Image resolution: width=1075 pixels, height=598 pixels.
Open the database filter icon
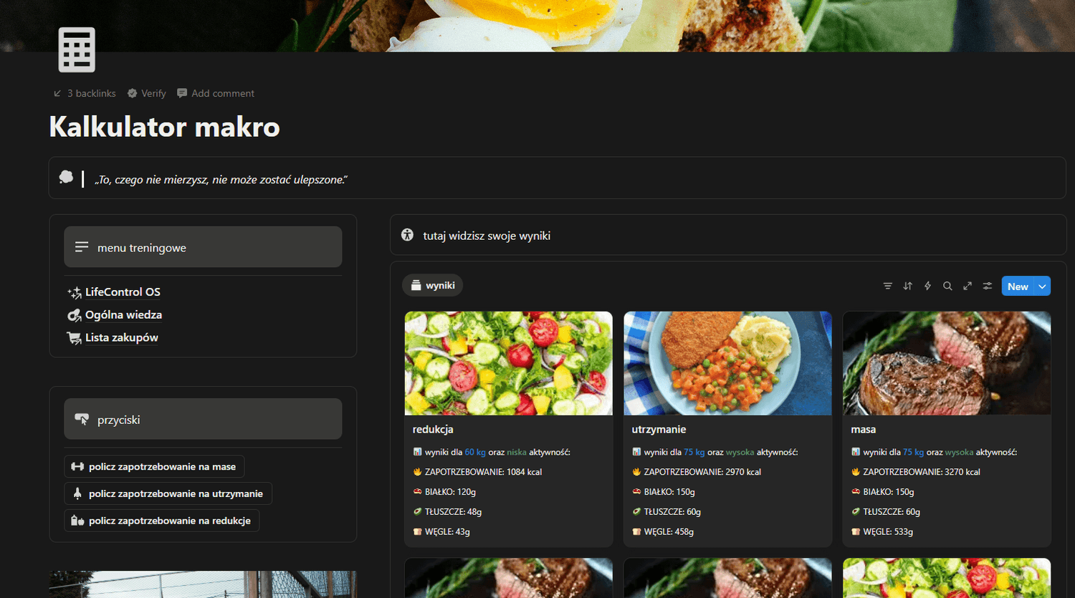tap(887, 286)
